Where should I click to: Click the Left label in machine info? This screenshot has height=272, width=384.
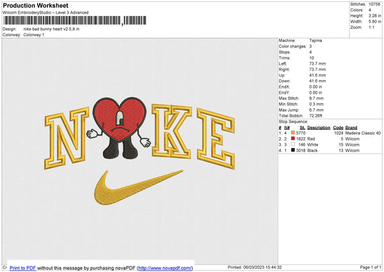point(282,64)
